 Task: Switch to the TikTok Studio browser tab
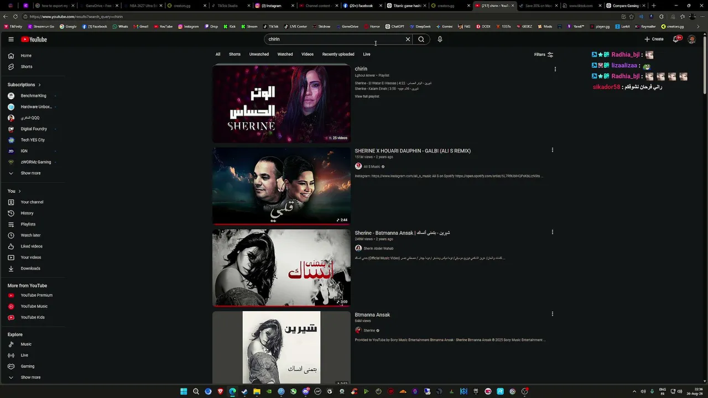[x=227, y=6]
